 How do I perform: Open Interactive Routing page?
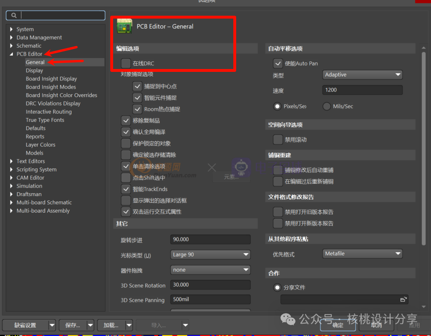click(48, 112)
